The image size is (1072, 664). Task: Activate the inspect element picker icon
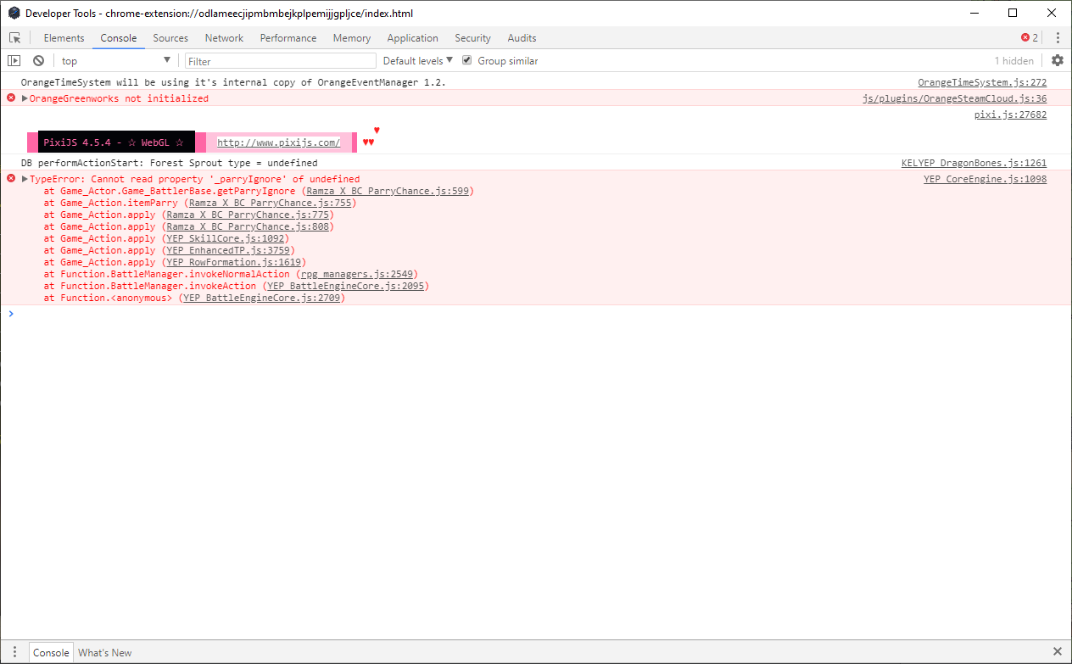[15, 38]
